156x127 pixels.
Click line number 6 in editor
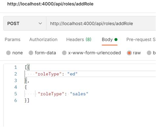pyautogui.click(x=15, y=100)
